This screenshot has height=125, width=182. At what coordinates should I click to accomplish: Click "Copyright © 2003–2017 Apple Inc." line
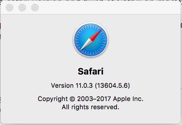(91, 99)
